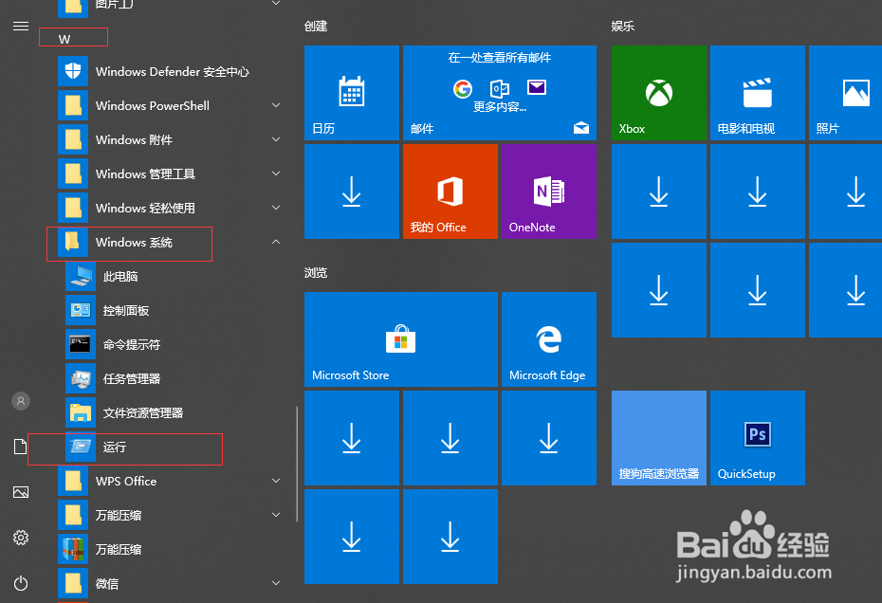Open the QuickSetup Photoshop tile
Screen dimensions: 882x603
pyautogui.click(x=758, y=438)
